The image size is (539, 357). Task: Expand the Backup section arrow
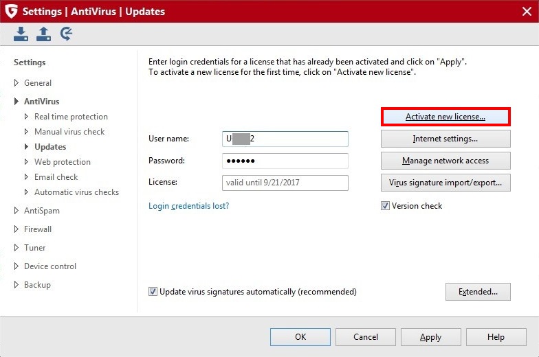16,284
